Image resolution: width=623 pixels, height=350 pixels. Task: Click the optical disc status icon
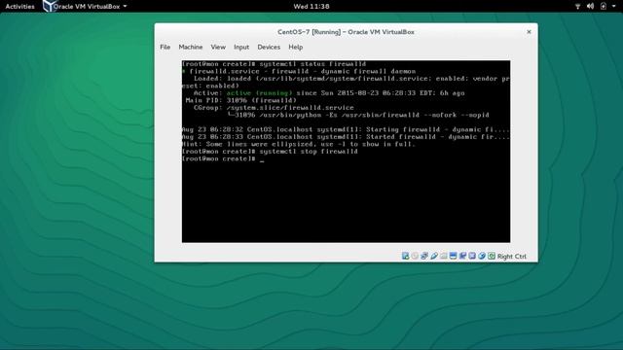(415, 256)
